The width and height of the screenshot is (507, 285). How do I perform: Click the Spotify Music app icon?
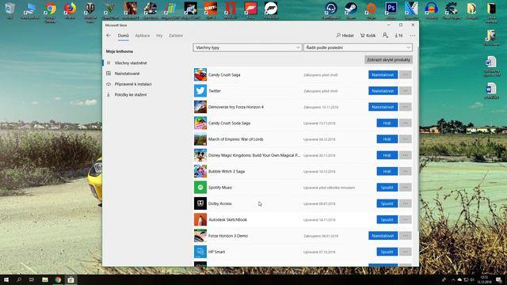coord(200,188)
